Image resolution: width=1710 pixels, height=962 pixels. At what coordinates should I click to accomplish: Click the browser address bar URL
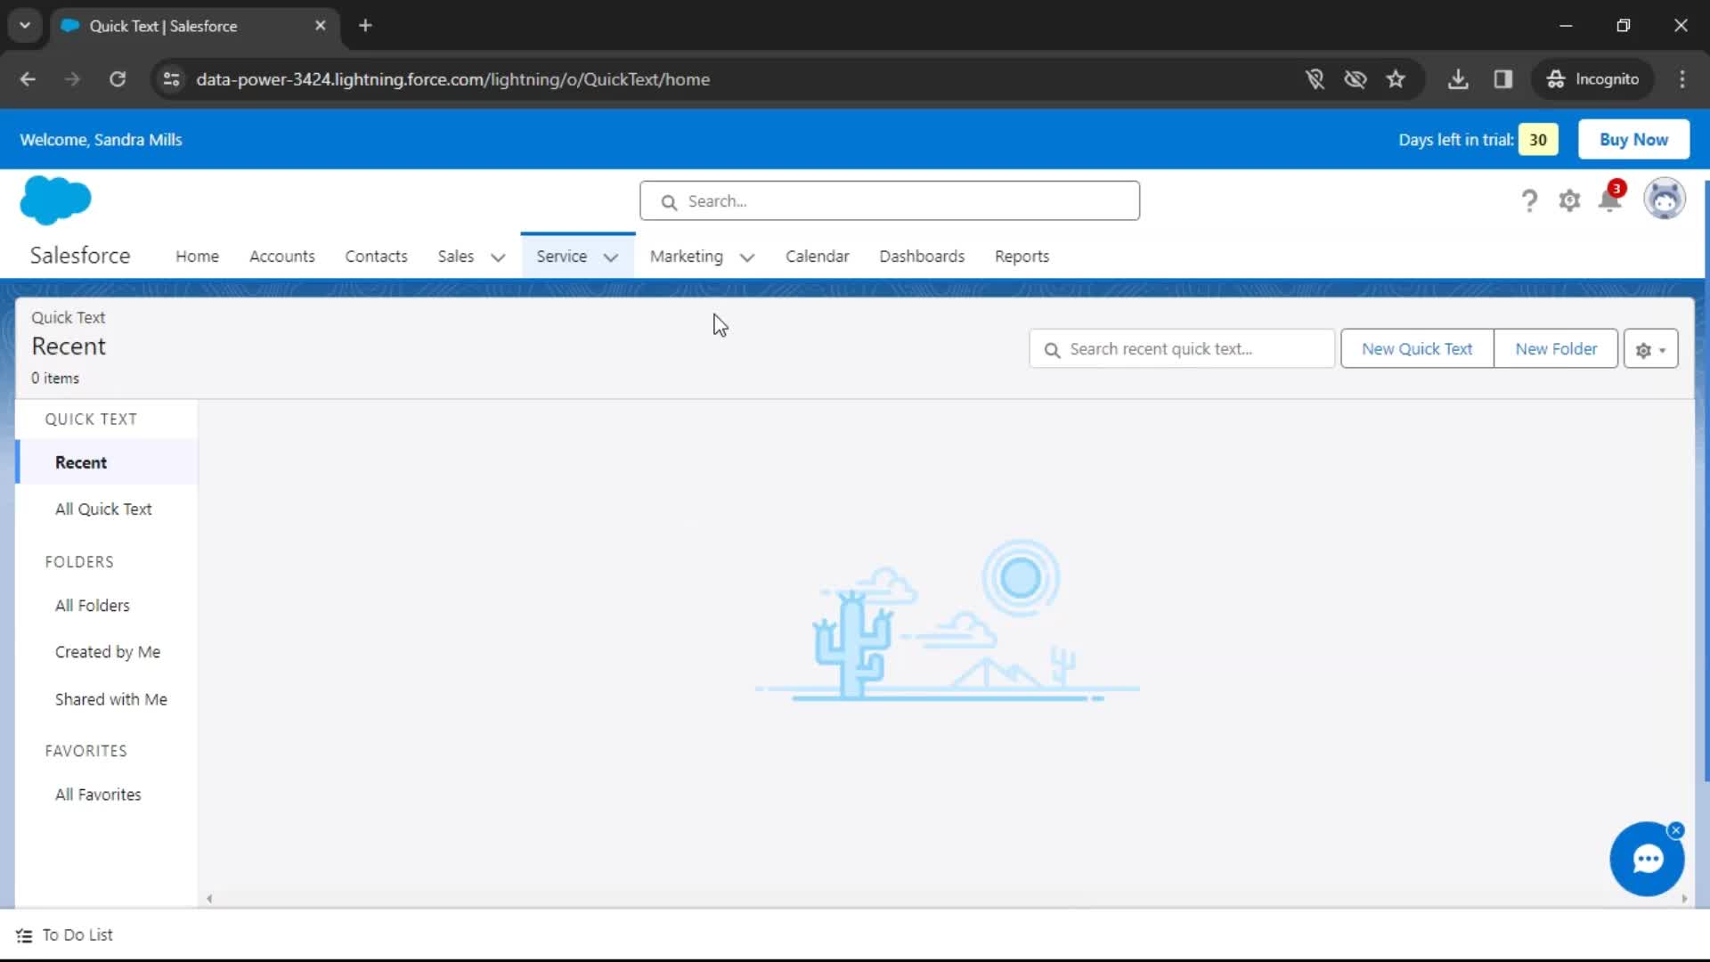452,79
